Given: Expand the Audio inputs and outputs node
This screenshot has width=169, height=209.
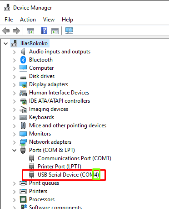Looking at the screenshot, I should pos(14,52).
